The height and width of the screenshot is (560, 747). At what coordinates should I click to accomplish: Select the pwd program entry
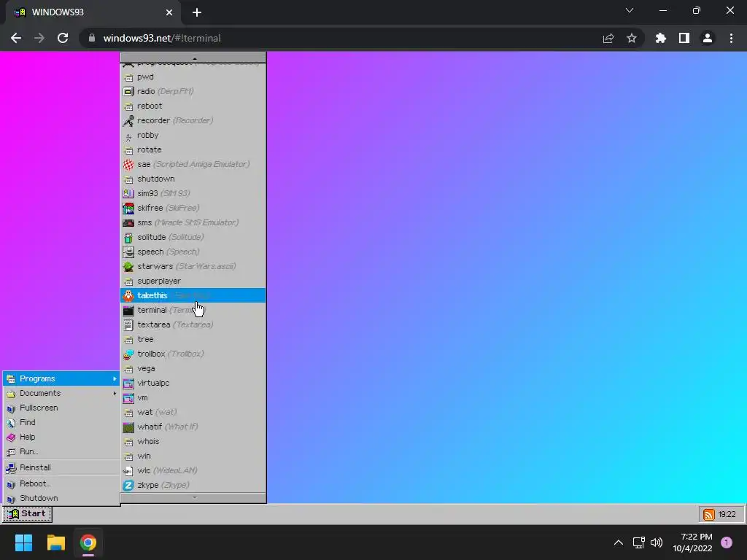click(x=193, y=77)
